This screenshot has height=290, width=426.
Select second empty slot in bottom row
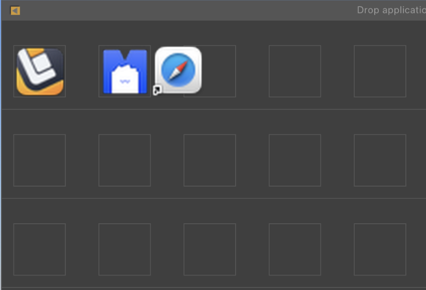tap(125, 249)
